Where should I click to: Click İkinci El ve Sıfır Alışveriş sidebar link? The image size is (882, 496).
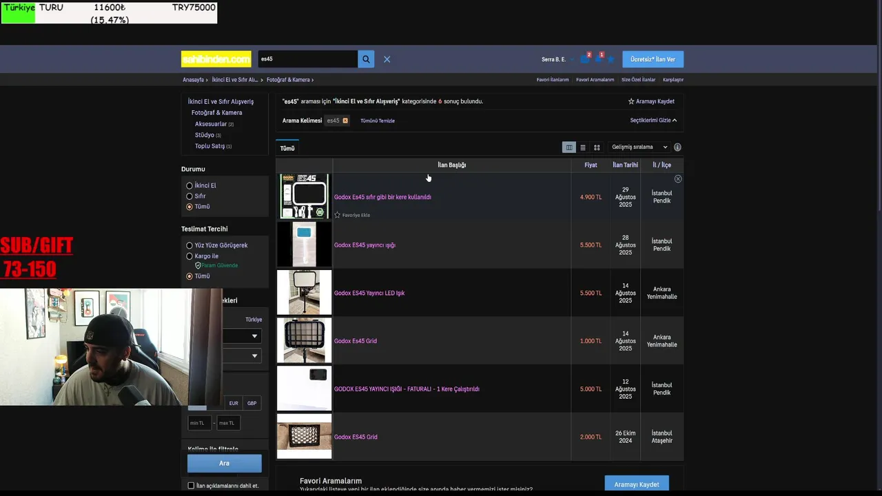point(220,102)
